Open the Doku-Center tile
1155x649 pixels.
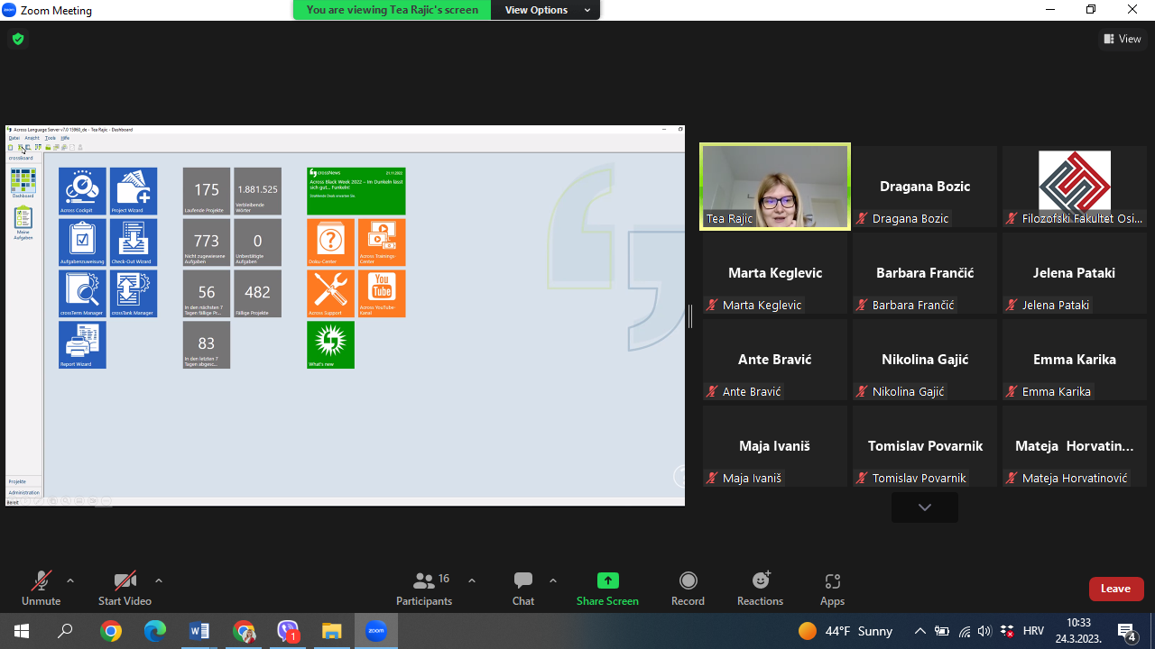pos(330,242)
